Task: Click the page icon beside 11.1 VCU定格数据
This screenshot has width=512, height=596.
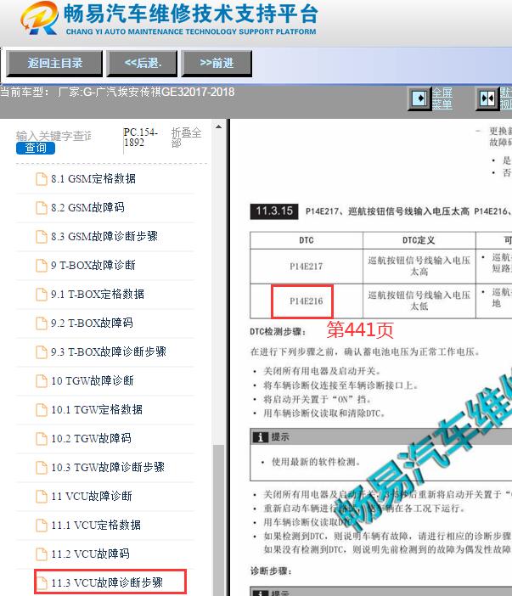Action: point(42,526)
